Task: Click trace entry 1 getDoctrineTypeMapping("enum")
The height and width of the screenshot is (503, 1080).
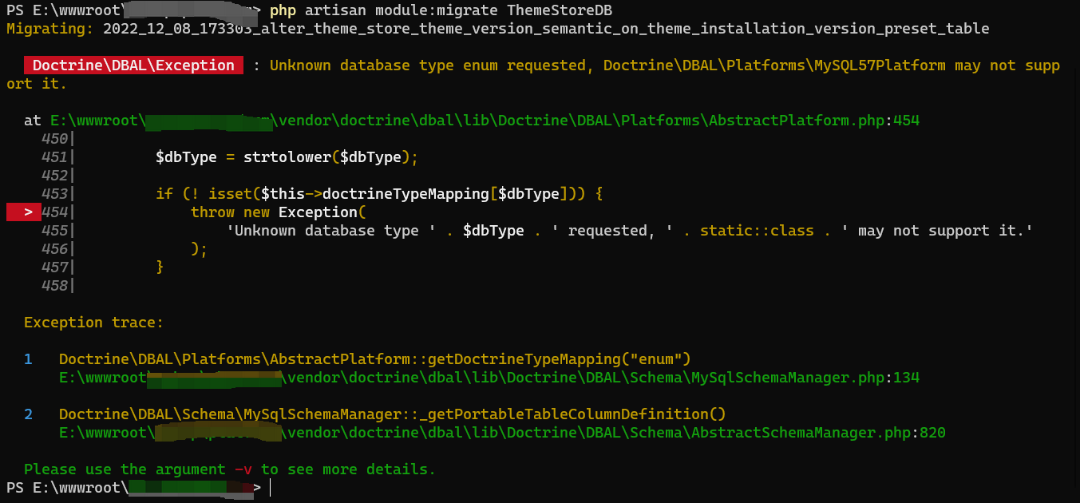Action: click(x=374, y=359)
